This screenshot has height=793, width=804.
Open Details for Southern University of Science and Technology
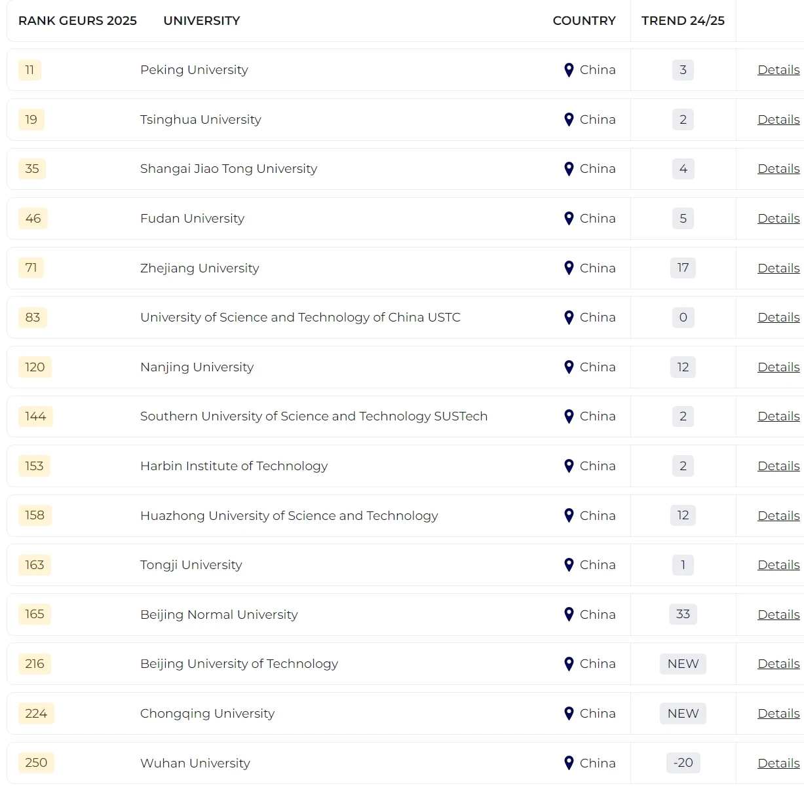[x=778, y=416]
